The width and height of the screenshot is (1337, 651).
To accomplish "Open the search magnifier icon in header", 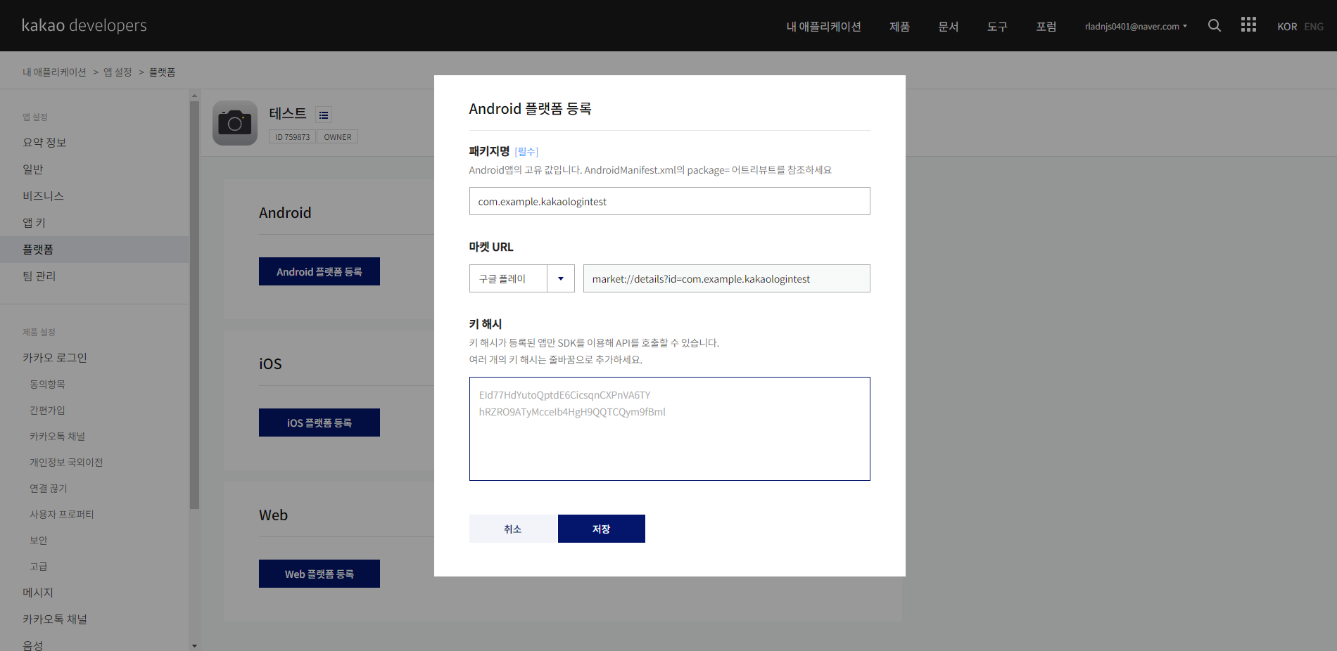I will pos(1214,25).
